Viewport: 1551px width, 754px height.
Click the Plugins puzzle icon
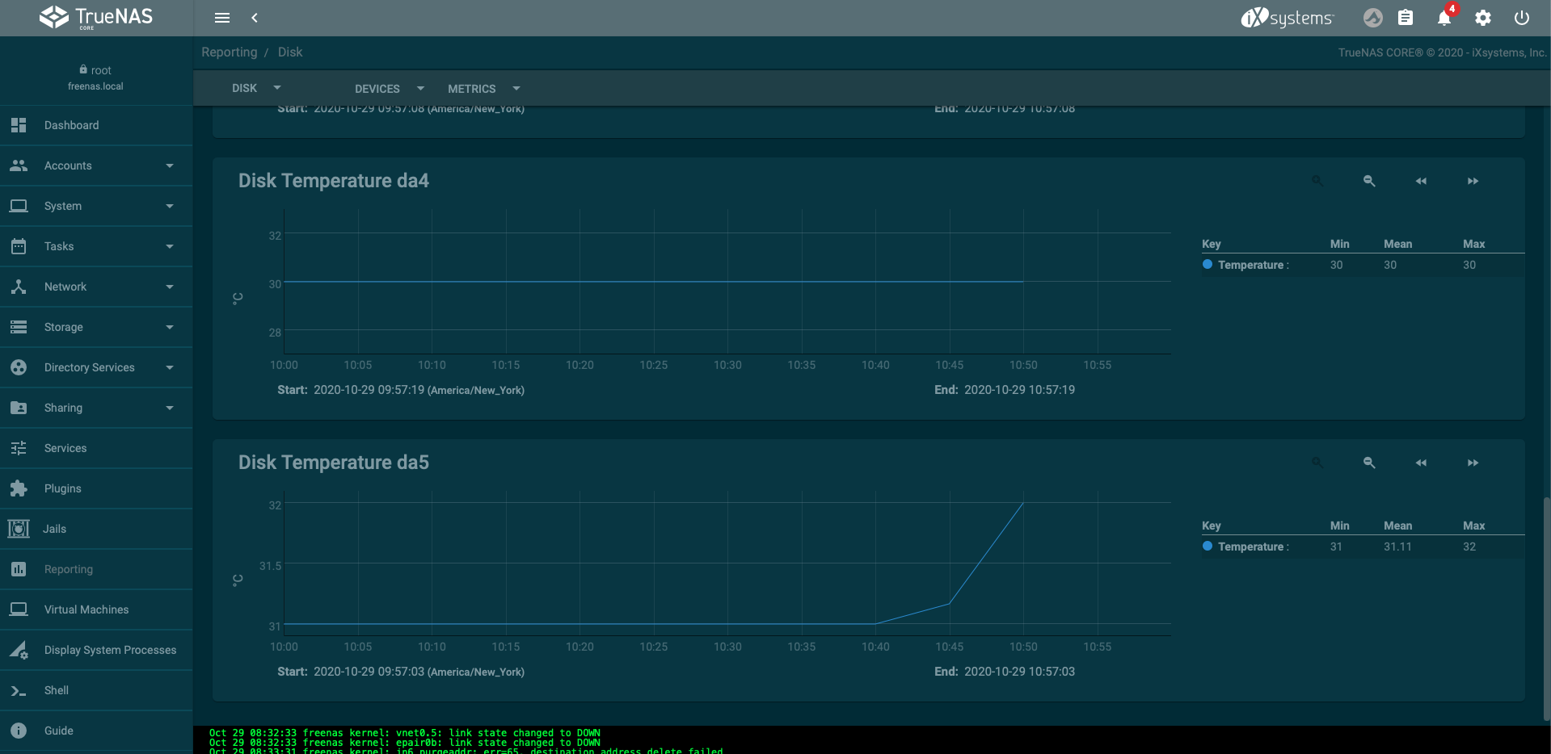[x=19, y=488]
